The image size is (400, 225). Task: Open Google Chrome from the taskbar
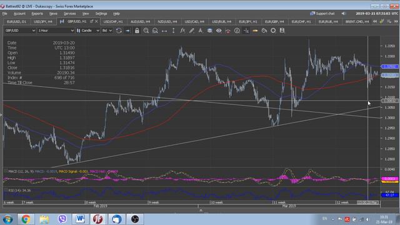pyautogui.click(x=26, y=219)
